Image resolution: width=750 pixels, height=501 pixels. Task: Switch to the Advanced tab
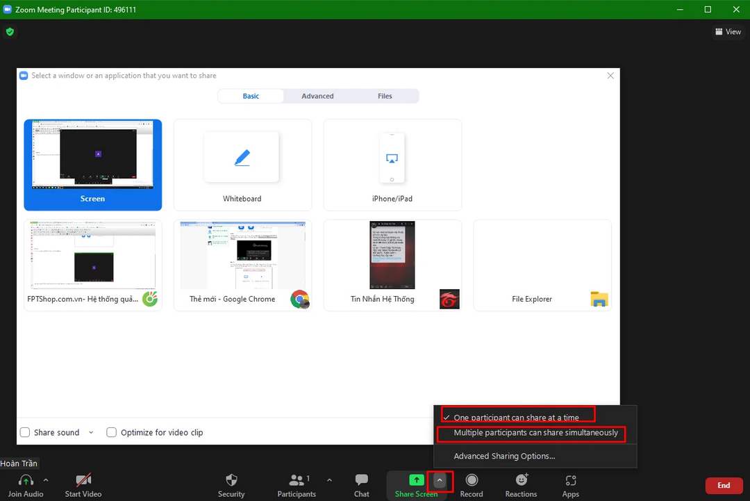click(317, 96)
